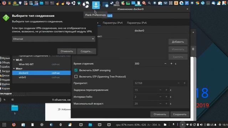Open the orange download arrow dock icon

(x=176, y=3)
